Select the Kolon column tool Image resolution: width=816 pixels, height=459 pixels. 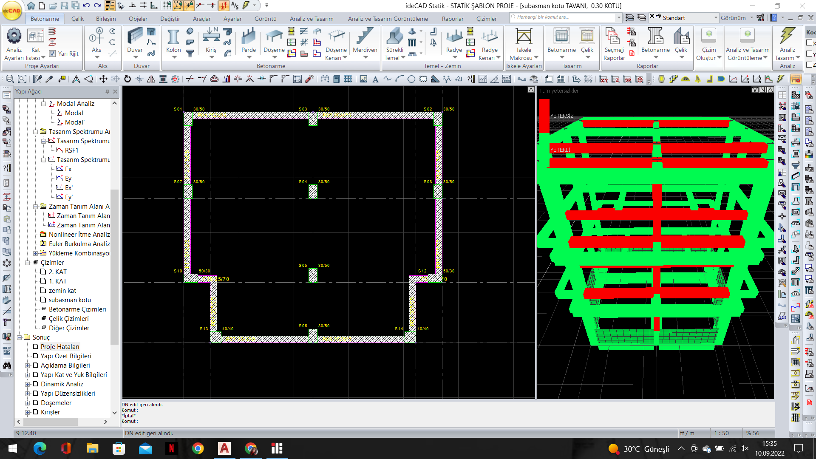[x=173, y=42]
